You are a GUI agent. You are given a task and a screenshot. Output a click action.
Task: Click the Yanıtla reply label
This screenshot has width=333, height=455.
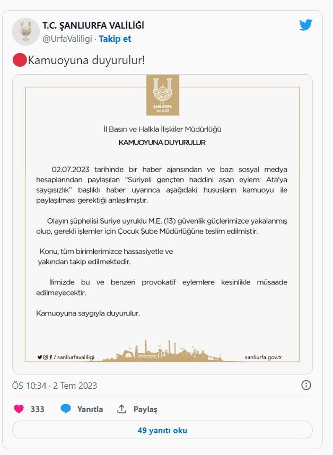point(90,409)
